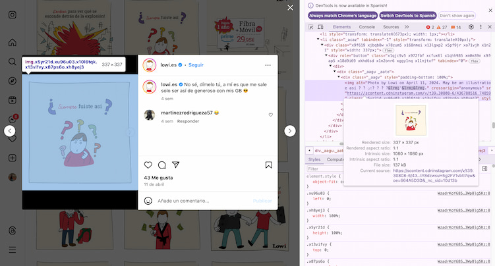This screenshot has width=495, height=266.
Task: Open martinezrodrigueza57 commenter avatar
Action: [150, 115]
